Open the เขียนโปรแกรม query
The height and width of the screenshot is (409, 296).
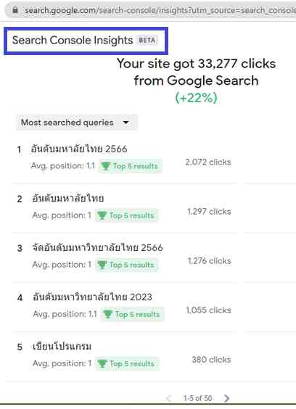(62, 347)
